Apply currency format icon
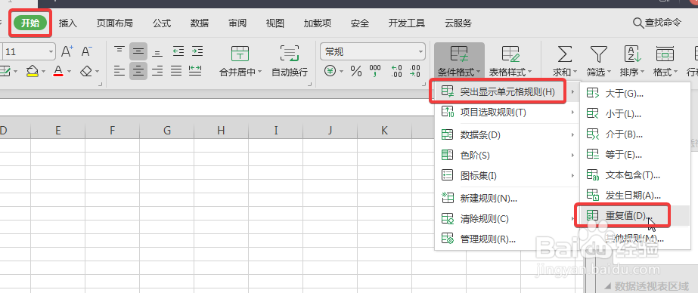The height and width of the screenshot is (293, 698). [330, 71]
